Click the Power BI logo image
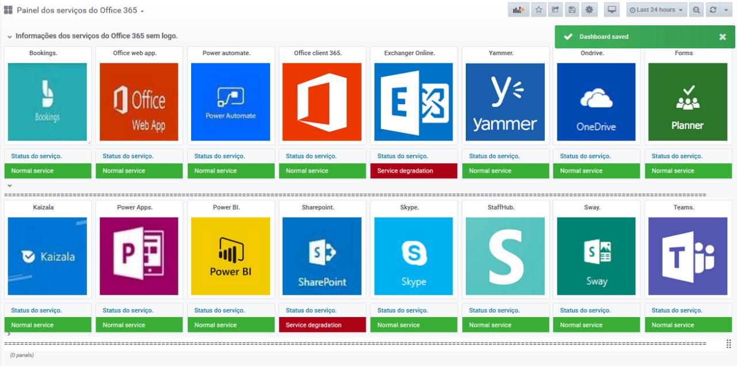The height and width of the screenshot is (366, 737). (230, 256)
